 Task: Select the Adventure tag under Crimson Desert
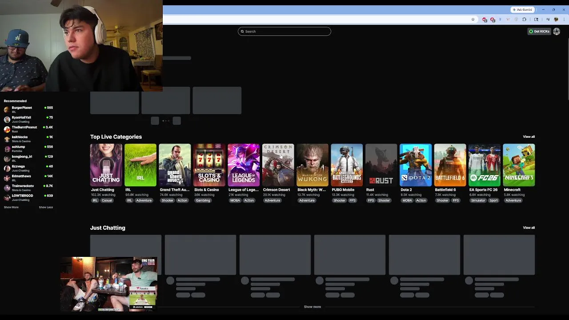pos(272,200)
